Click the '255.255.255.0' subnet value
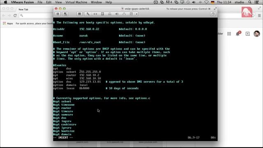This screenshot has height=148, width=263. click(x=90, y=72)
